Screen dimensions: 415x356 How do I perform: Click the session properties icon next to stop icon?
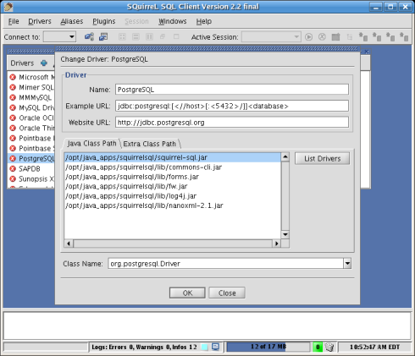click(335, 37)
